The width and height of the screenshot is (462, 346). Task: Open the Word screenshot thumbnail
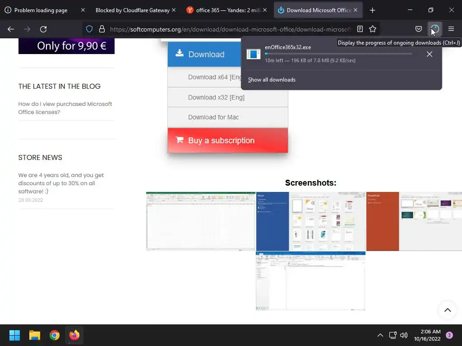[x=311, y=221]
